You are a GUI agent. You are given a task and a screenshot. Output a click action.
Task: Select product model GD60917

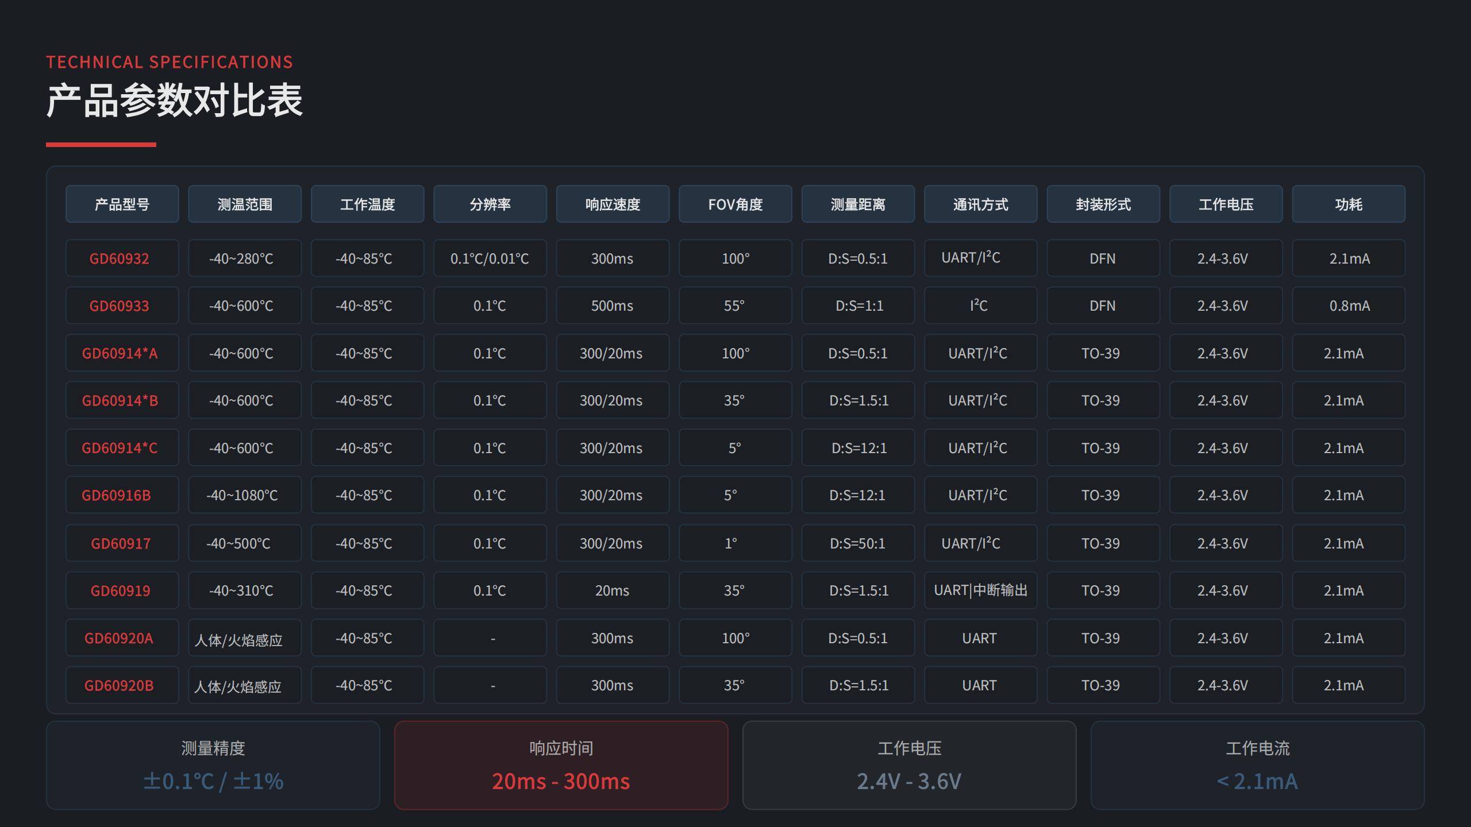(x=122, y=543)
